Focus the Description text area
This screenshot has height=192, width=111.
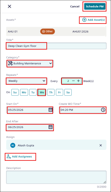pos(56,177)
